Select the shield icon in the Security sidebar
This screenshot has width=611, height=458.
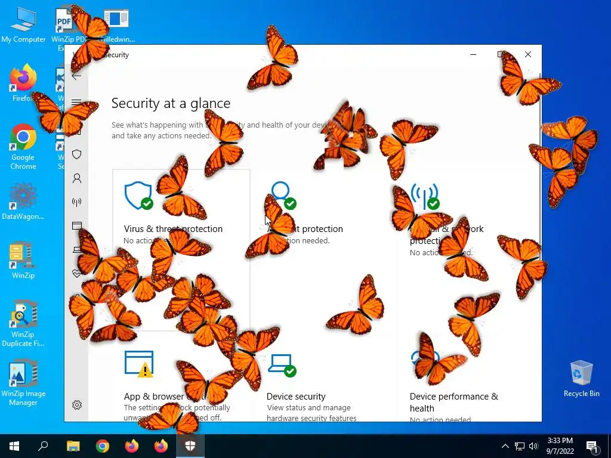pos(77,154)
